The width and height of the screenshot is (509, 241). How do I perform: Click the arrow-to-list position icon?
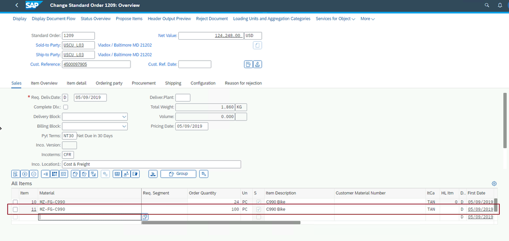coord(45,174)
